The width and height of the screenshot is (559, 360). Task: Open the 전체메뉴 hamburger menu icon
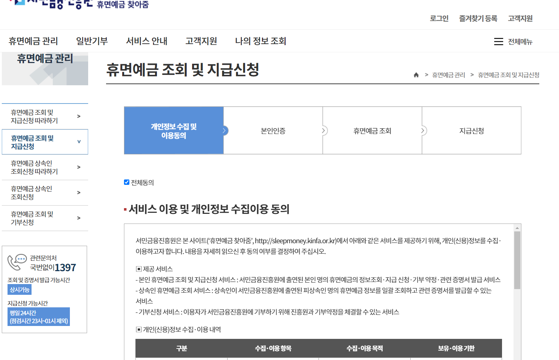click(x=498, y=42)
